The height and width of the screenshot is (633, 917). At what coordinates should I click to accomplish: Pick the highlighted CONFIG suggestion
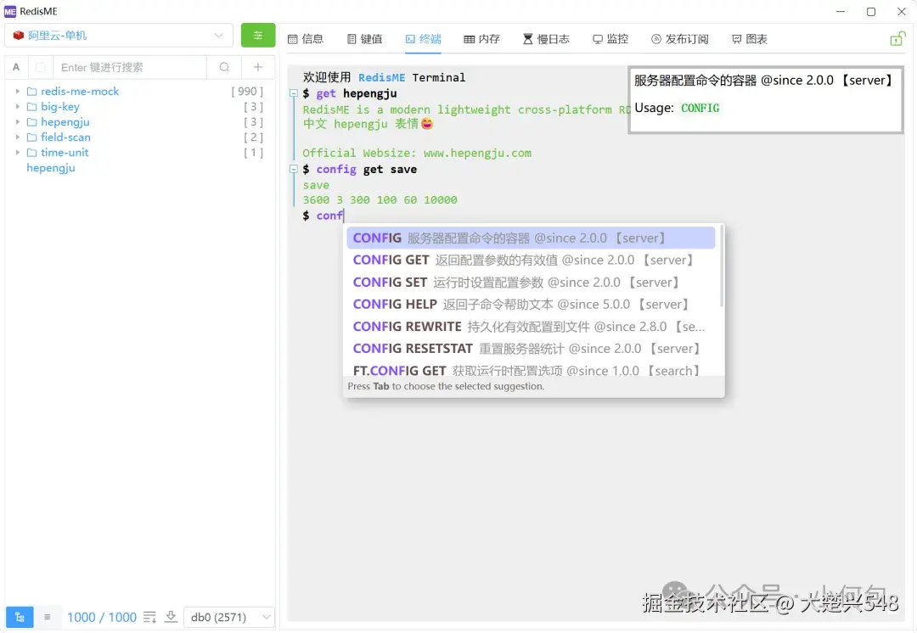click(x=531, y=238)
